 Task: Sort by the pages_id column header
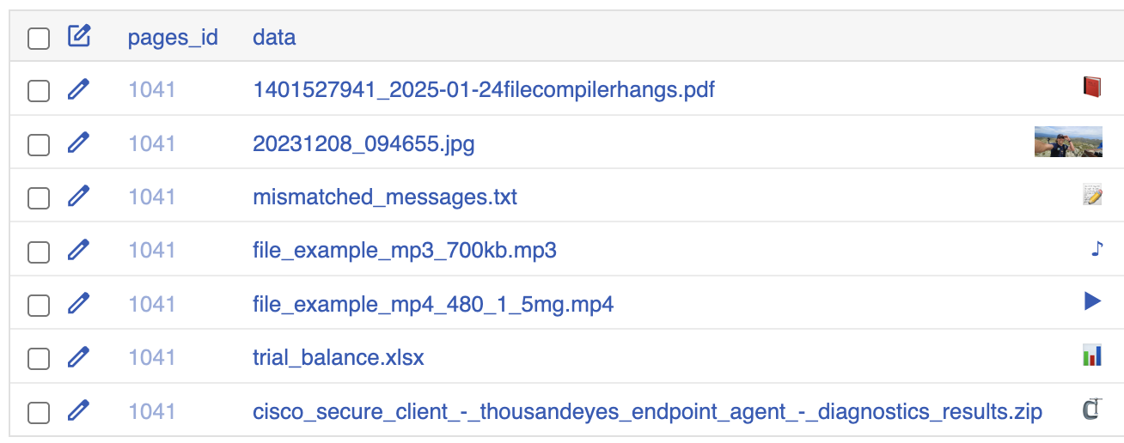click(x=173, y=38)
